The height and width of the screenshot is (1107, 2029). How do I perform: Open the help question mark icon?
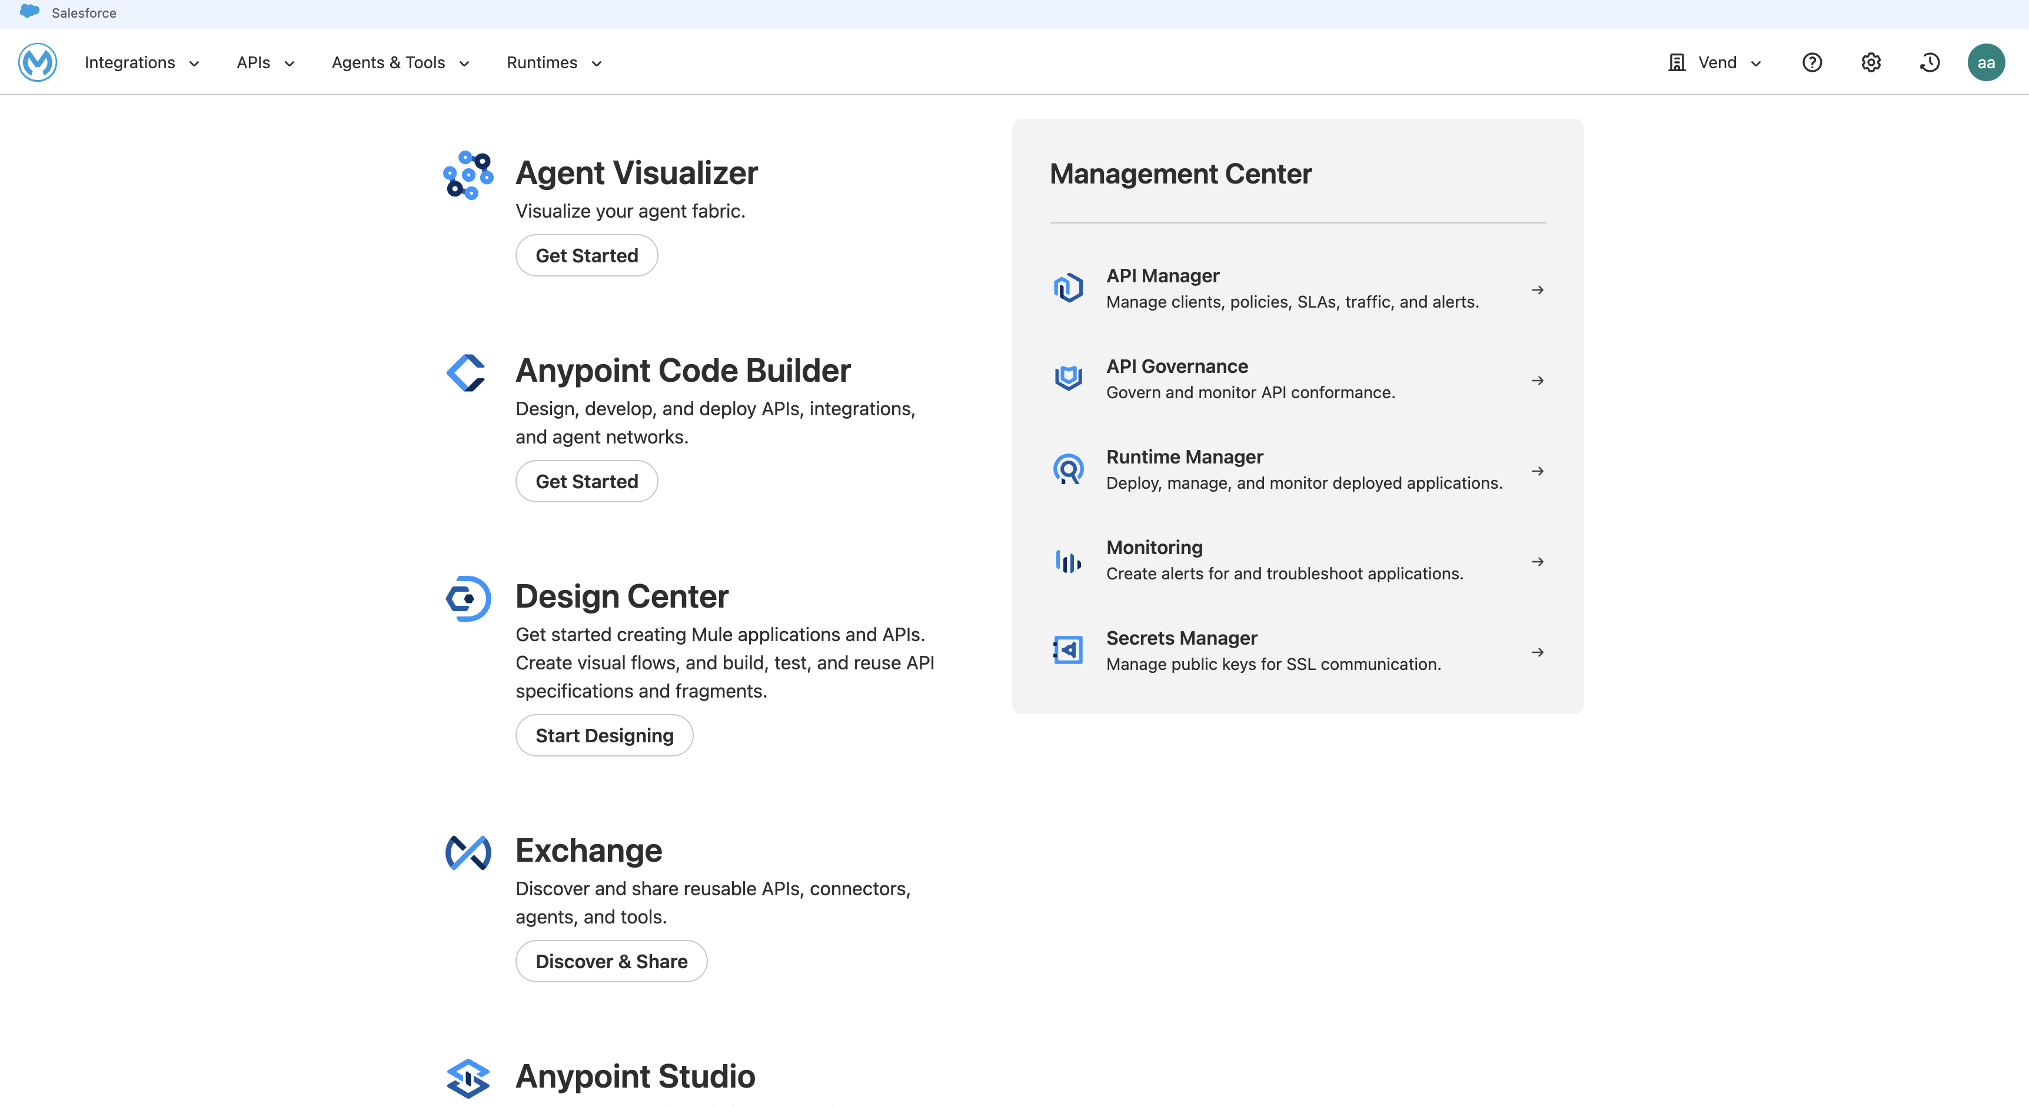(x=1812, y=62)
